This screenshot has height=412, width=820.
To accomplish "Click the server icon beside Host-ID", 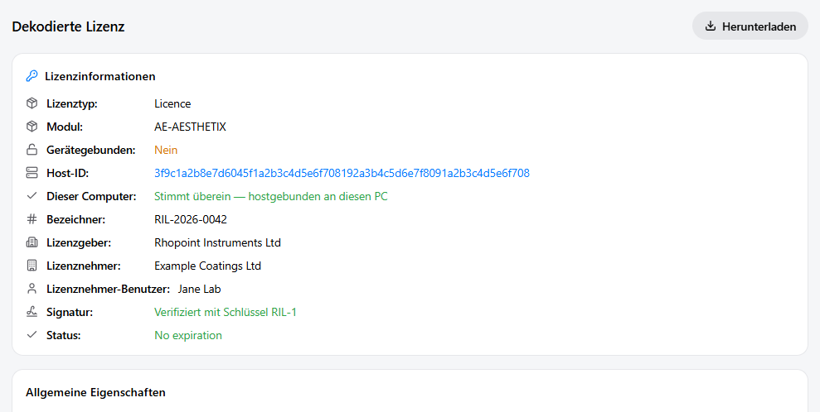I will pyautogui.click(x=32, y=173).
